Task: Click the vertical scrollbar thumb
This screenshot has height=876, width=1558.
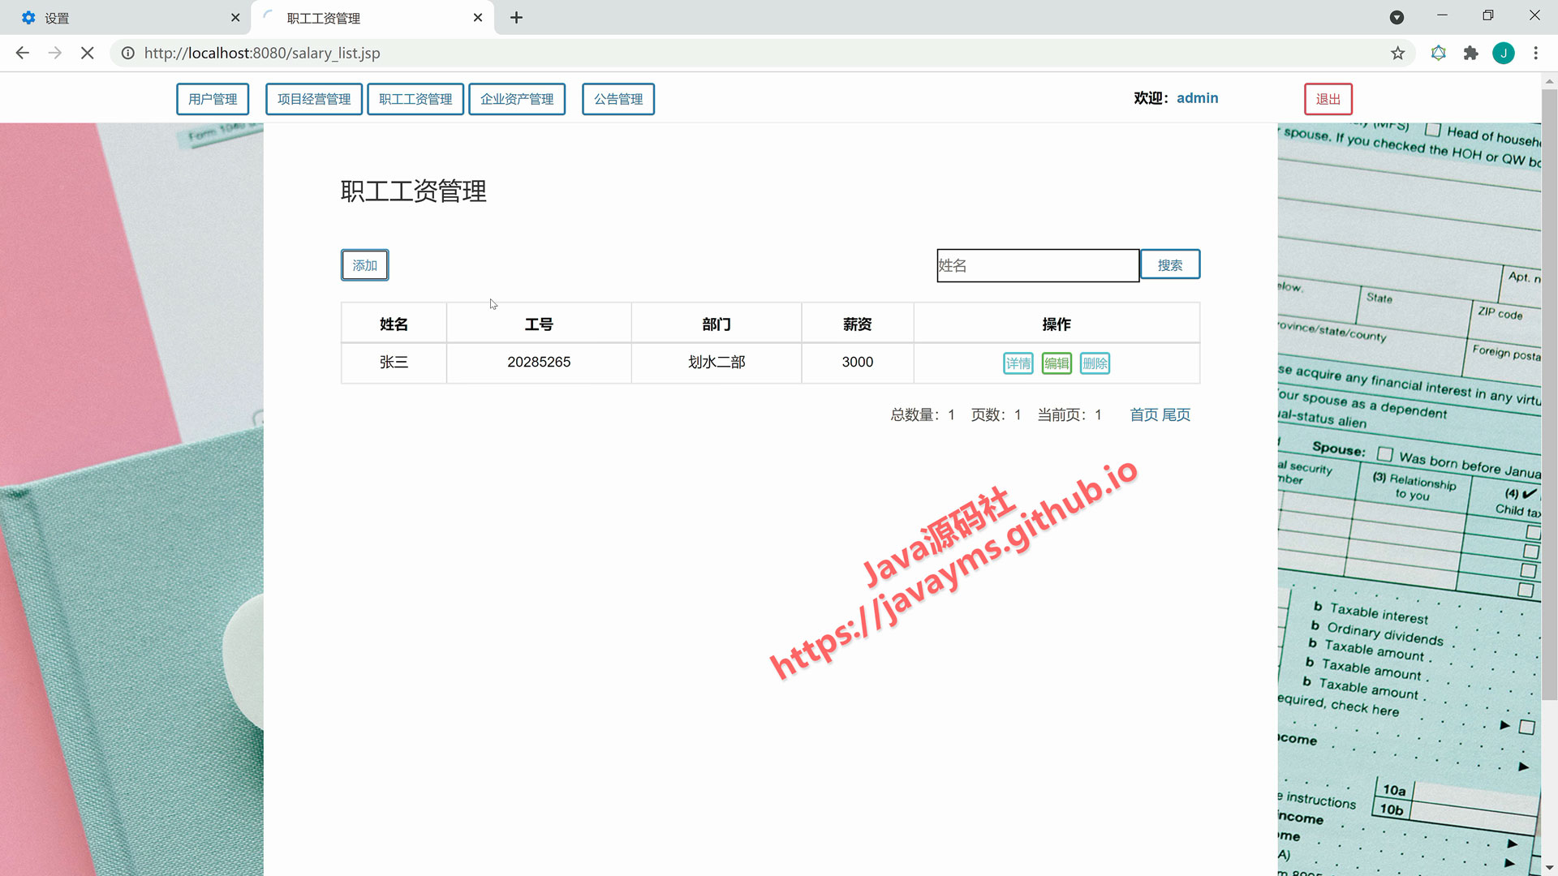Action: click(x=1549, y=394)
